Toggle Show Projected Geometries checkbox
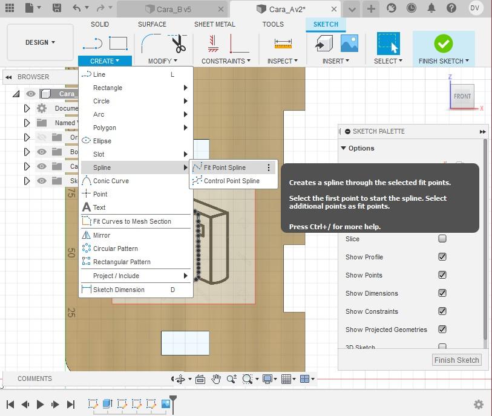 [442, 330]
